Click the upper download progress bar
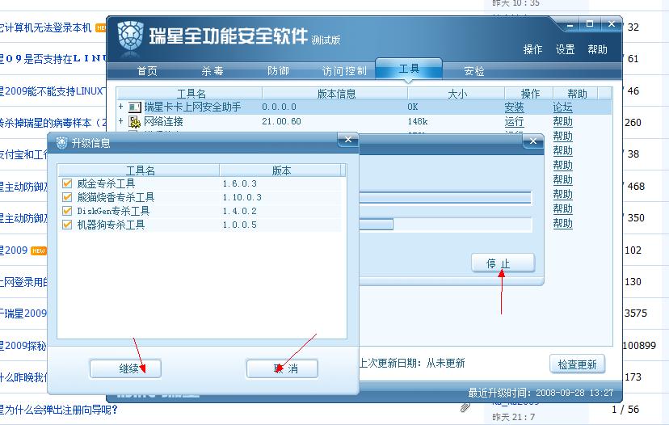The image size is (669, 425). coord(445,198)
